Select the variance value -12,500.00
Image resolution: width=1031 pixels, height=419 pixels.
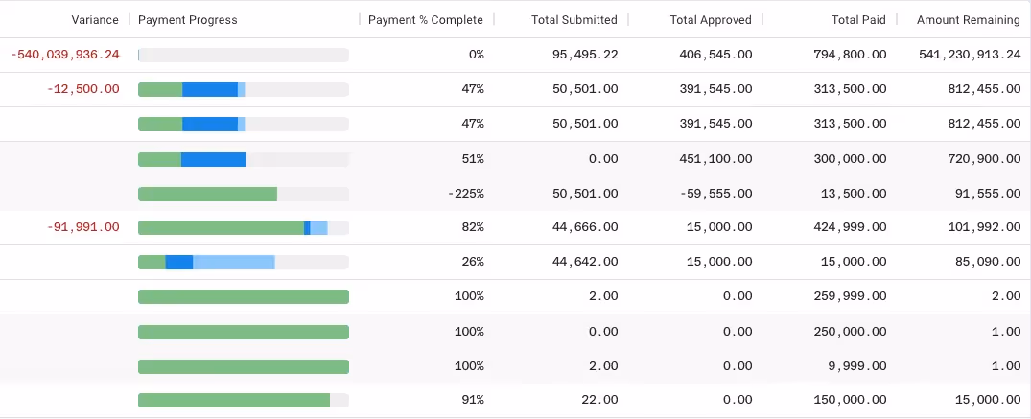[83, 89]
